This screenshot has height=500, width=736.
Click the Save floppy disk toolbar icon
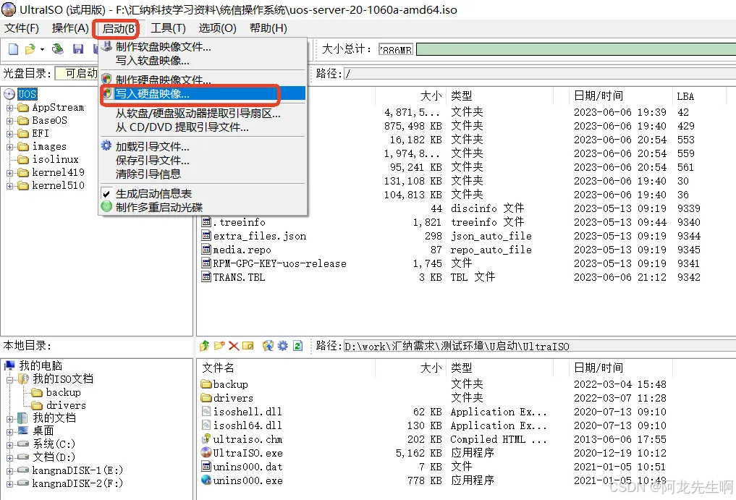tap(78, 49)
